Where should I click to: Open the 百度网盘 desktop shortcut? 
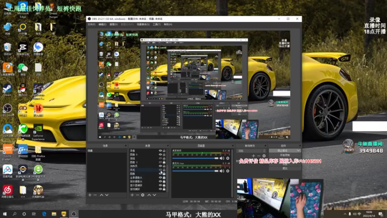7,171
